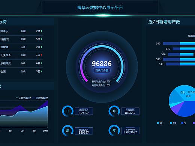Click the 日 daily ring gauge
Screen dimensions: 195x146
pos(68,111)
